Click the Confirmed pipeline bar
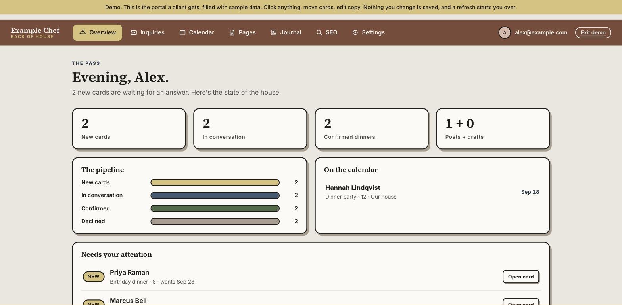The height and width of the screenshot is (305, 622). [x=215, y=208]
